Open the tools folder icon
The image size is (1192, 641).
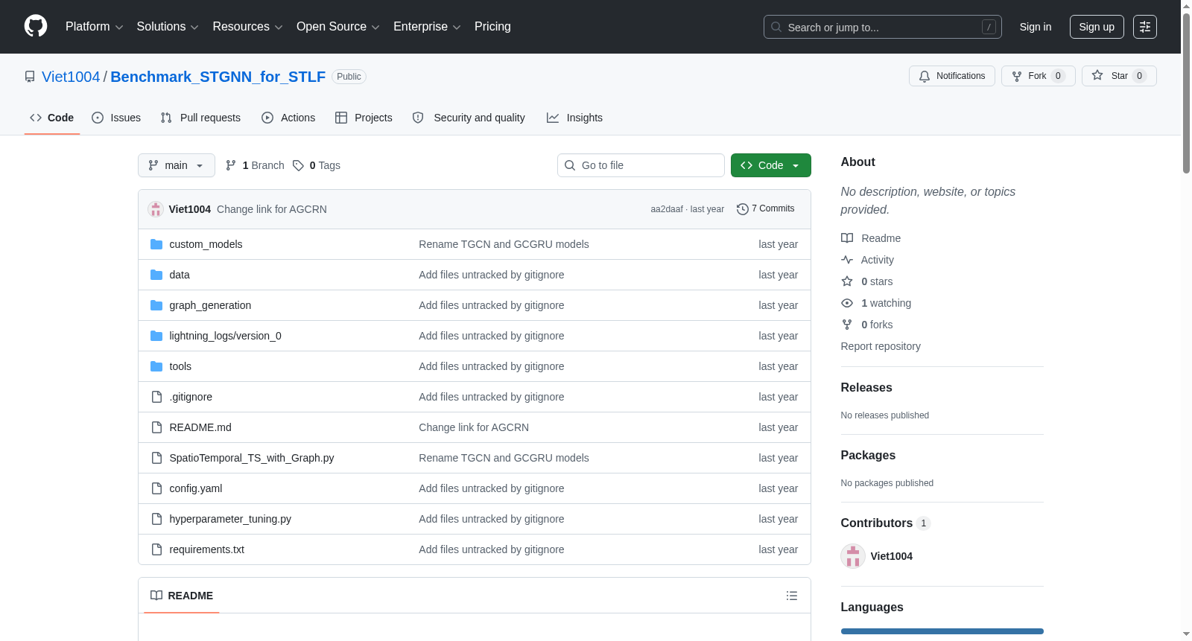(156, 366)
